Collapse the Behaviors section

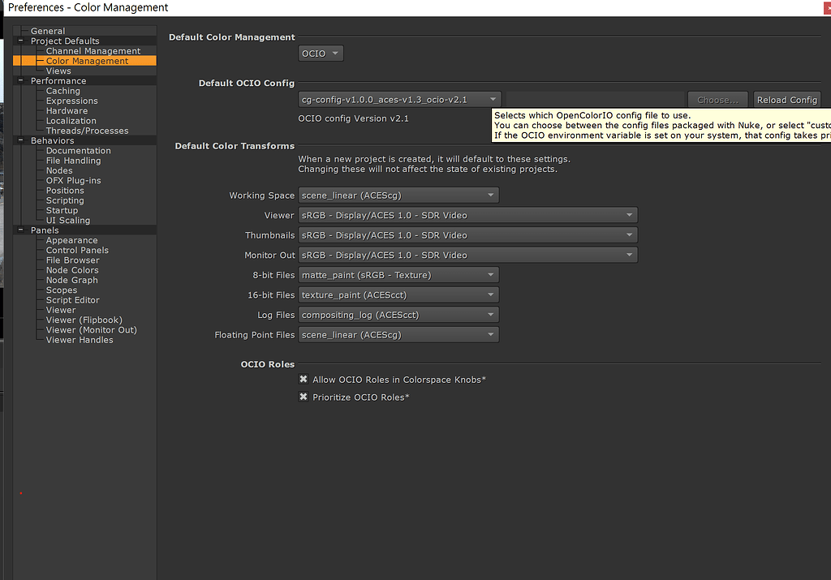[x=19, y=140]
